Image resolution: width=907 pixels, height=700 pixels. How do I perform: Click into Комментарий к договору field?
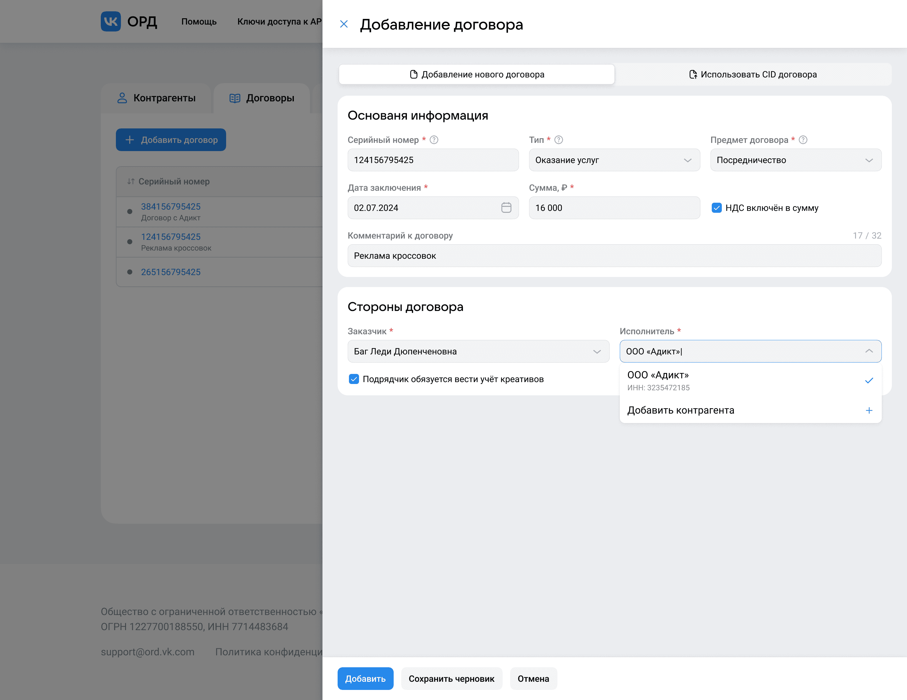(614, 256)
